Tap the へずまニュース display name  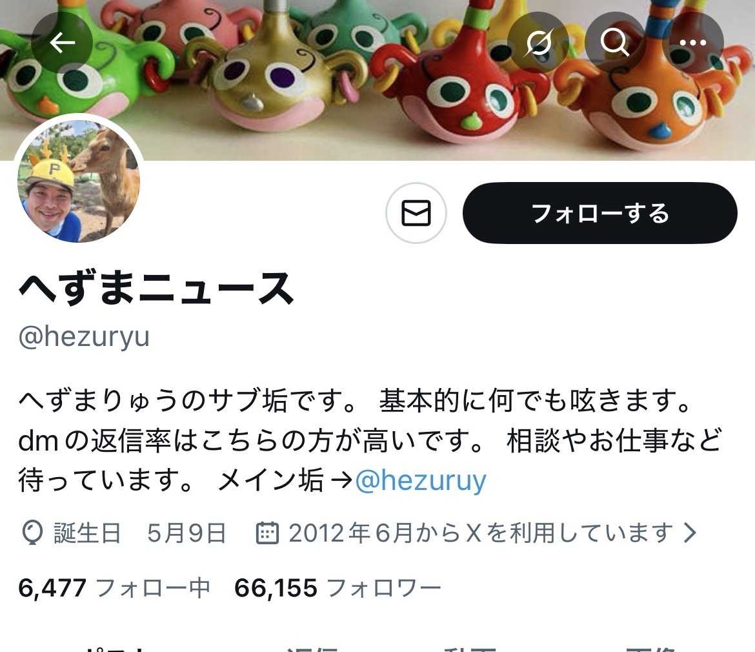(x=156, y=287)
